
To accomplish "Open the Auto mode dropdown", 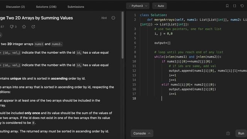I will pyautogui.click(x=159, y=6).
